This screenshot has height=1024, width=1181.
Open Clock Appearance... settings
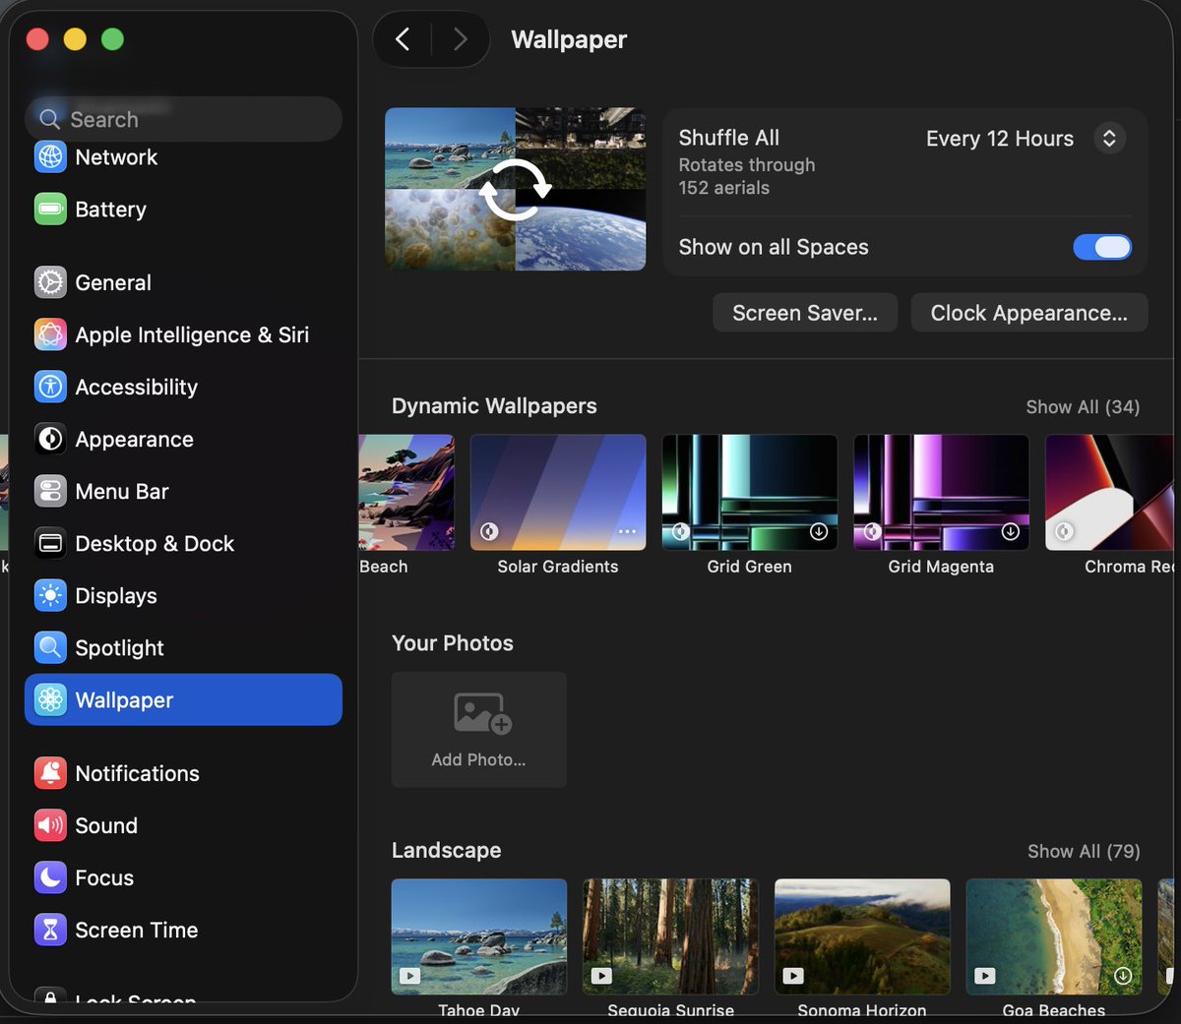[x=1029, y=313]
